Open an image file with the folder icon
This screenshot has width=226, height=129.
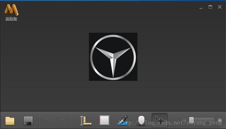(x=10, y=121)
